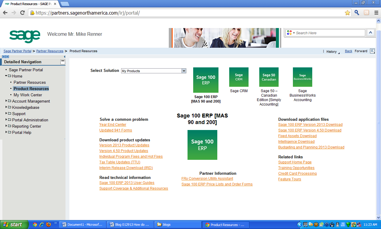Screen dimensions: 381x229
Task: Collapse the header with the up-arrow button
Action: tap(371, 33)
